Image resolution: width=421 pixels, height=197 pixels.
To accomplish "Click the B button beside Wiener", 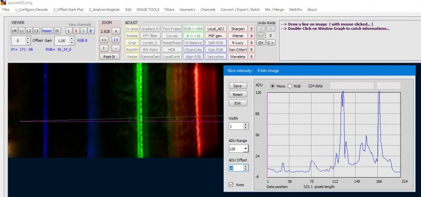I will [252, 36].
